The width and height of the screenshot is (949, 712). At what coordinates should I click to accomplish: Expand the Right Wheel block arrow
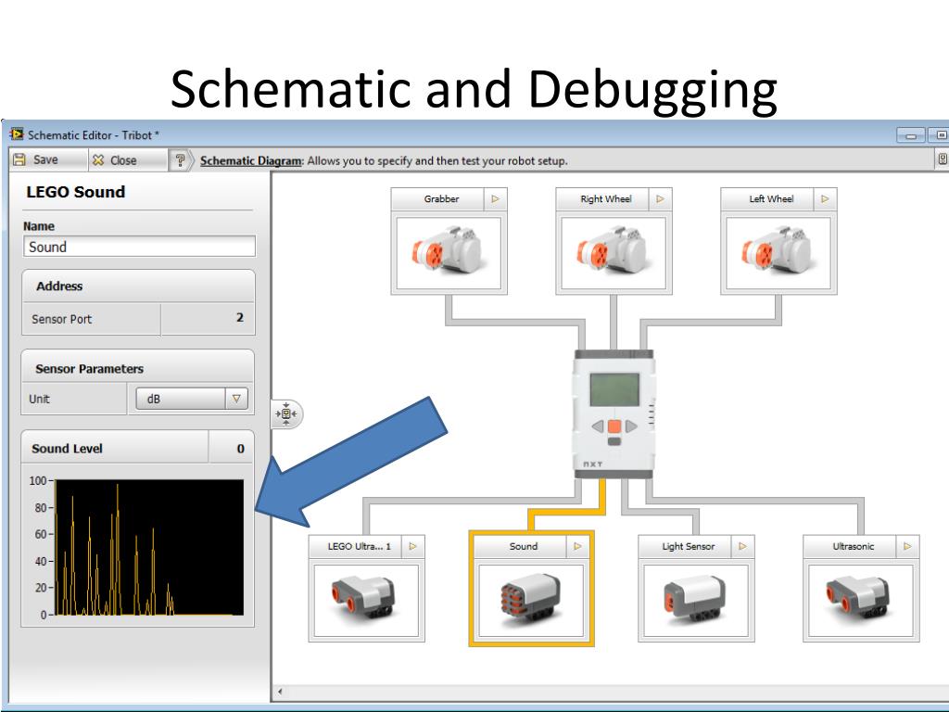point(660,198)
